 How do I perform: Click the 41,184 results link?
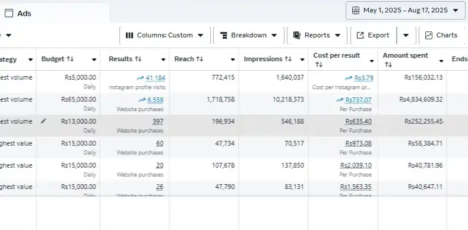tap(156, 78)
